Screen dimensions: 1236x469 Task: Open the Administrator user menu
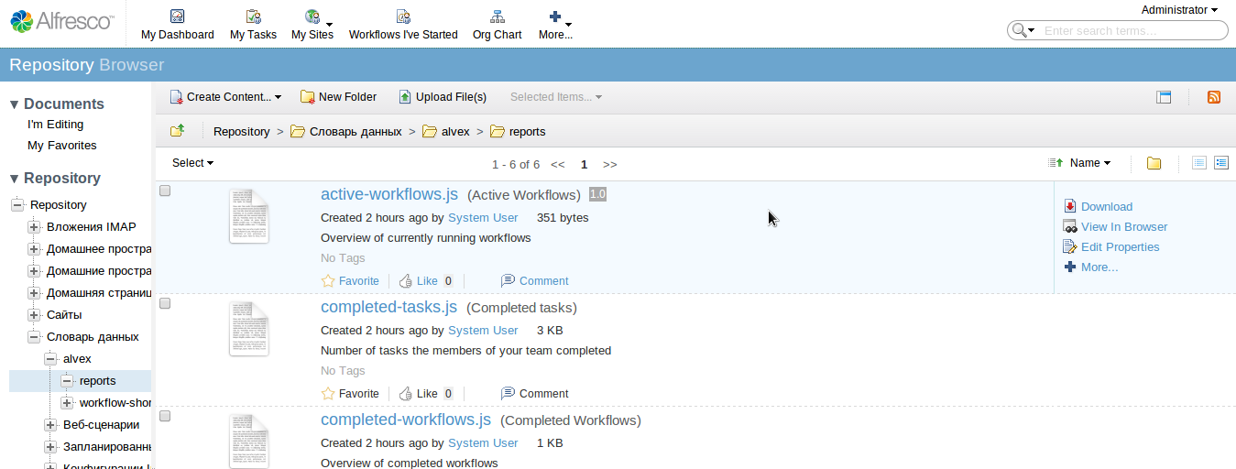click(1178, 10)
